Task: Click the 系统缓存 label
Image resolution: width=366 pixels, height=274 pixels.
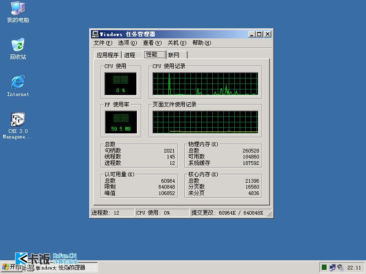Action: [199, 163]
